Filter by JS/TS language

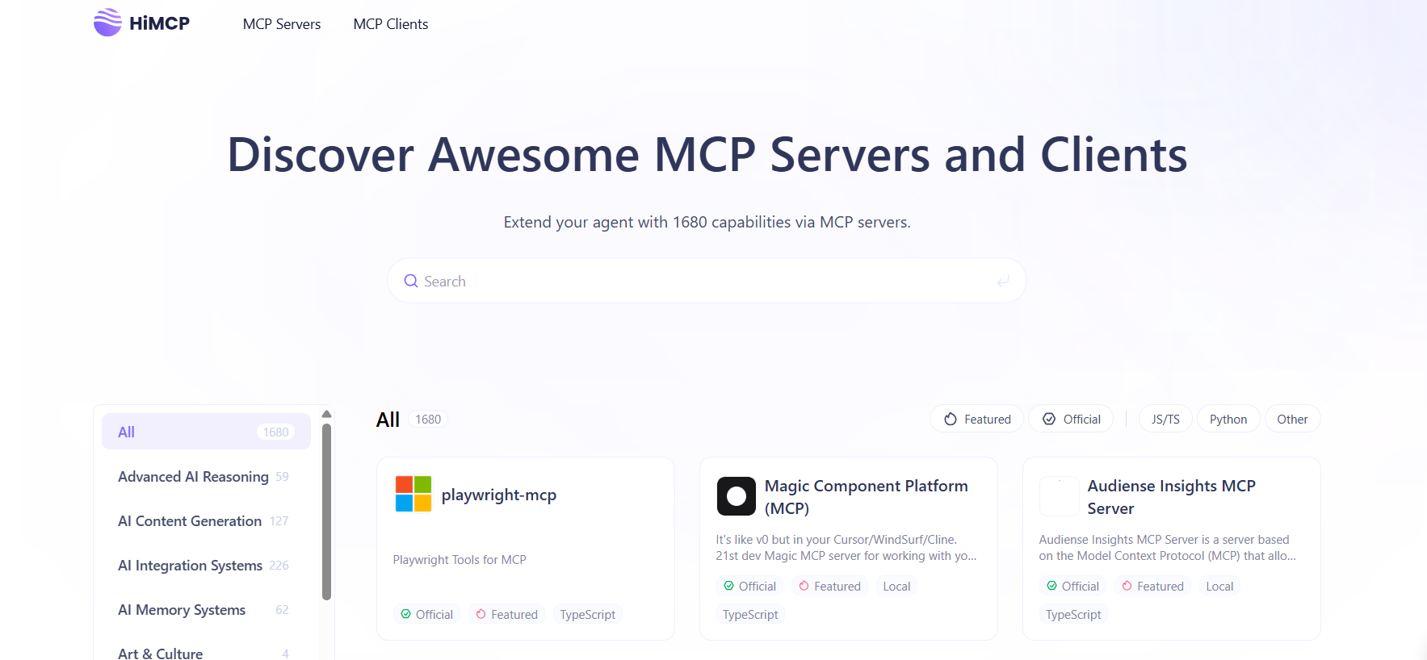pyautogui.click(x=1165, y=419)
